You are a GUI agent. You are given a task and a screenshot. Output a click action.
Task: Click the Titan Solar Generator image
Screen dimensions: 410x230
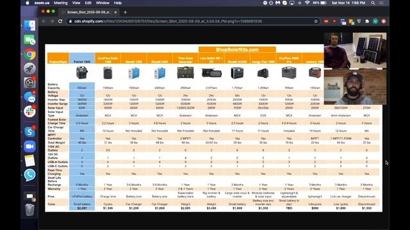pos(185,73)
